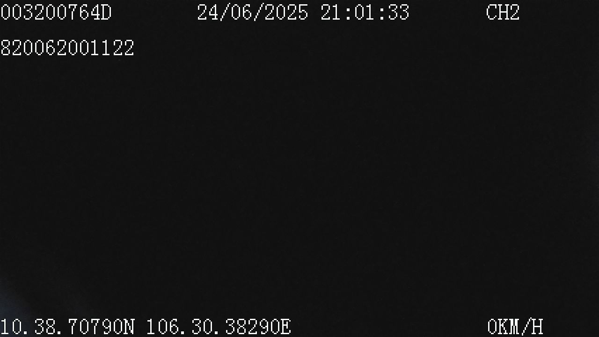599x337 pixels.
Task: Select the month 06 in the date
Action: point(241,12)
